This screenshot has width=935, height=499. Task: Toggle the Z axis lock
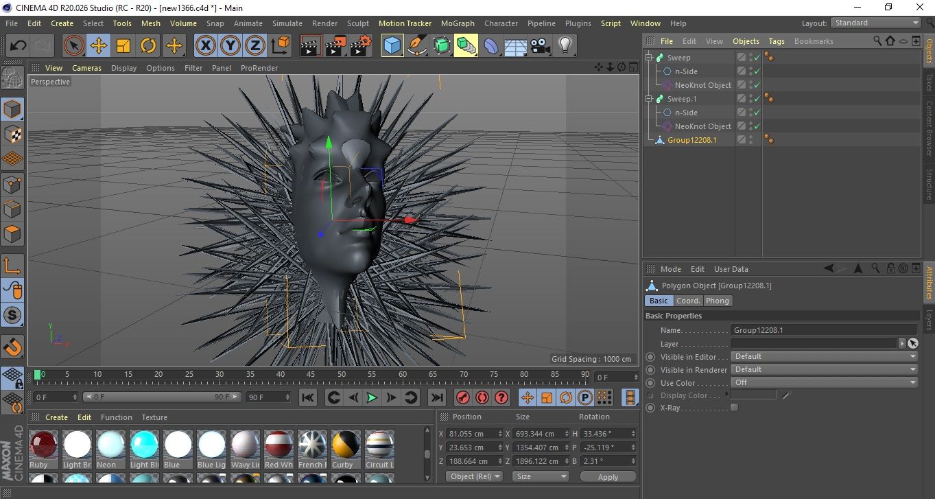coord(255,46)
